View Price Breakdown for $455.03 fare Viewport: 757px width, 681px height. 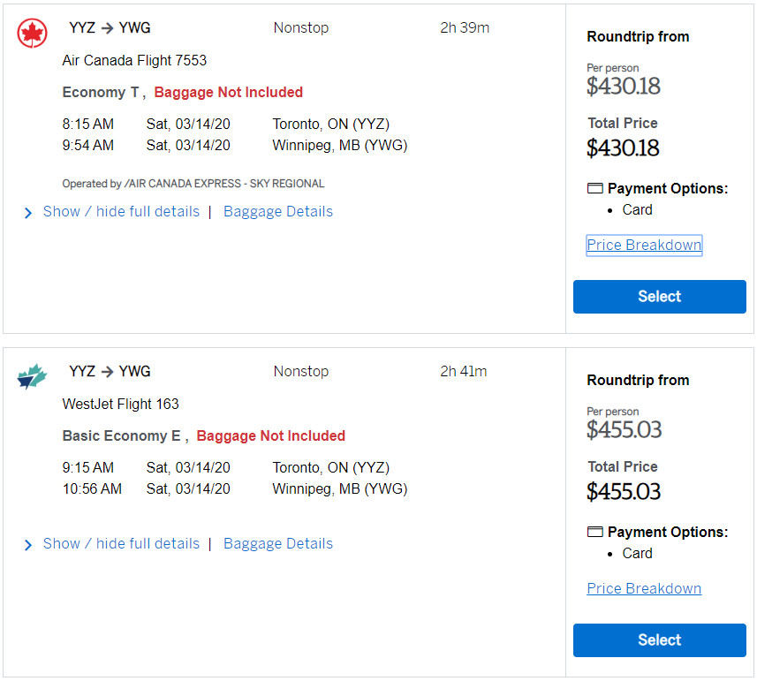click(x=644, y=588)
